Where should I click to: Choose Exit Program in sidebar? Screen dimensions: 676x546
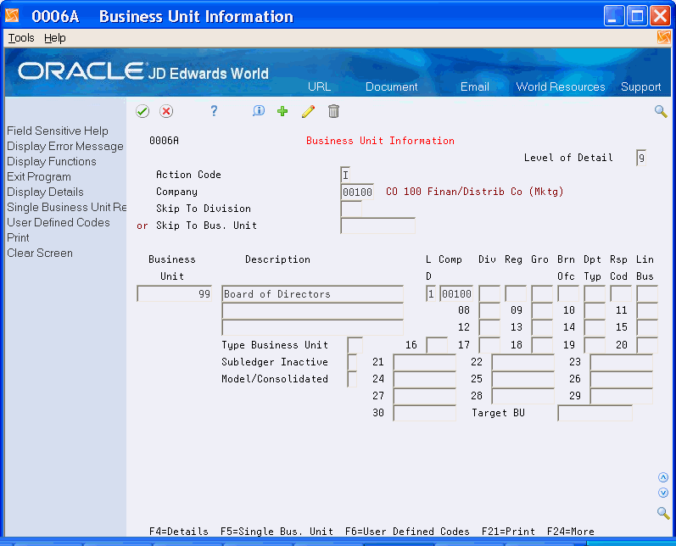39,176
